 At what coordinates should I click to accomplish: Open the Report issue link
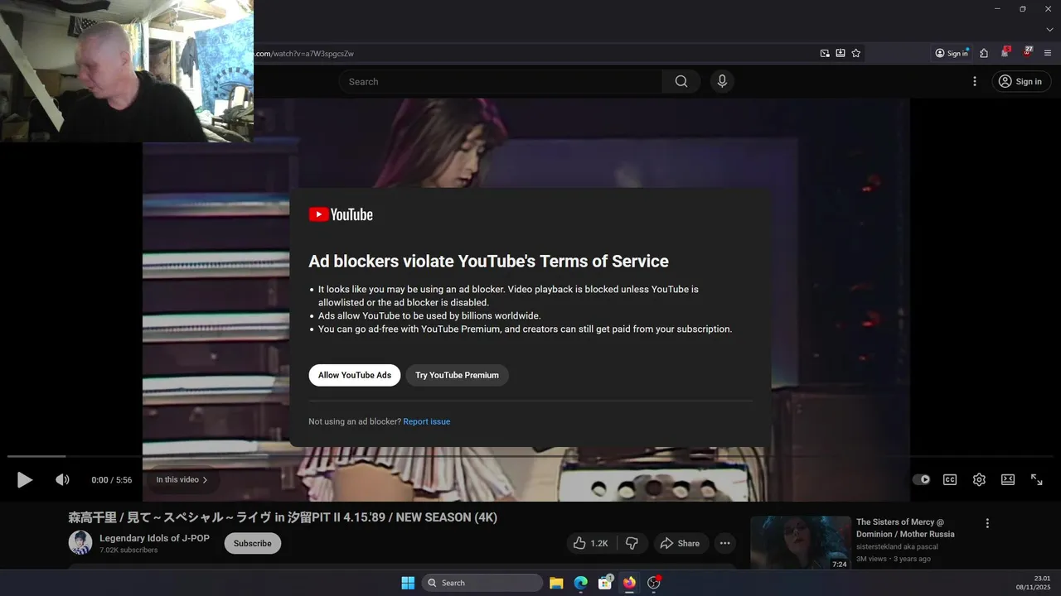tap(427, 421)
